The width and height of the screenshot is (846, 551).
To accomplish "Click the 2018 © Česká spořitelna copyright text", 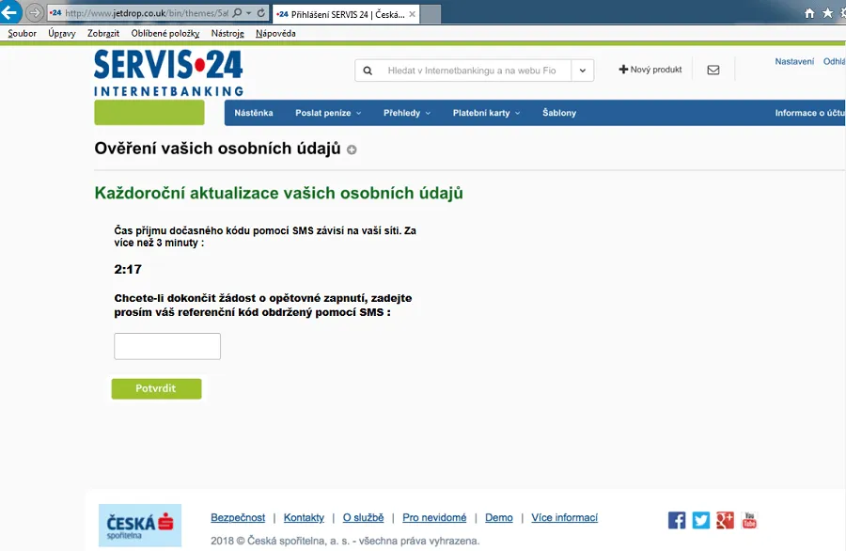I will pos(345,541).
